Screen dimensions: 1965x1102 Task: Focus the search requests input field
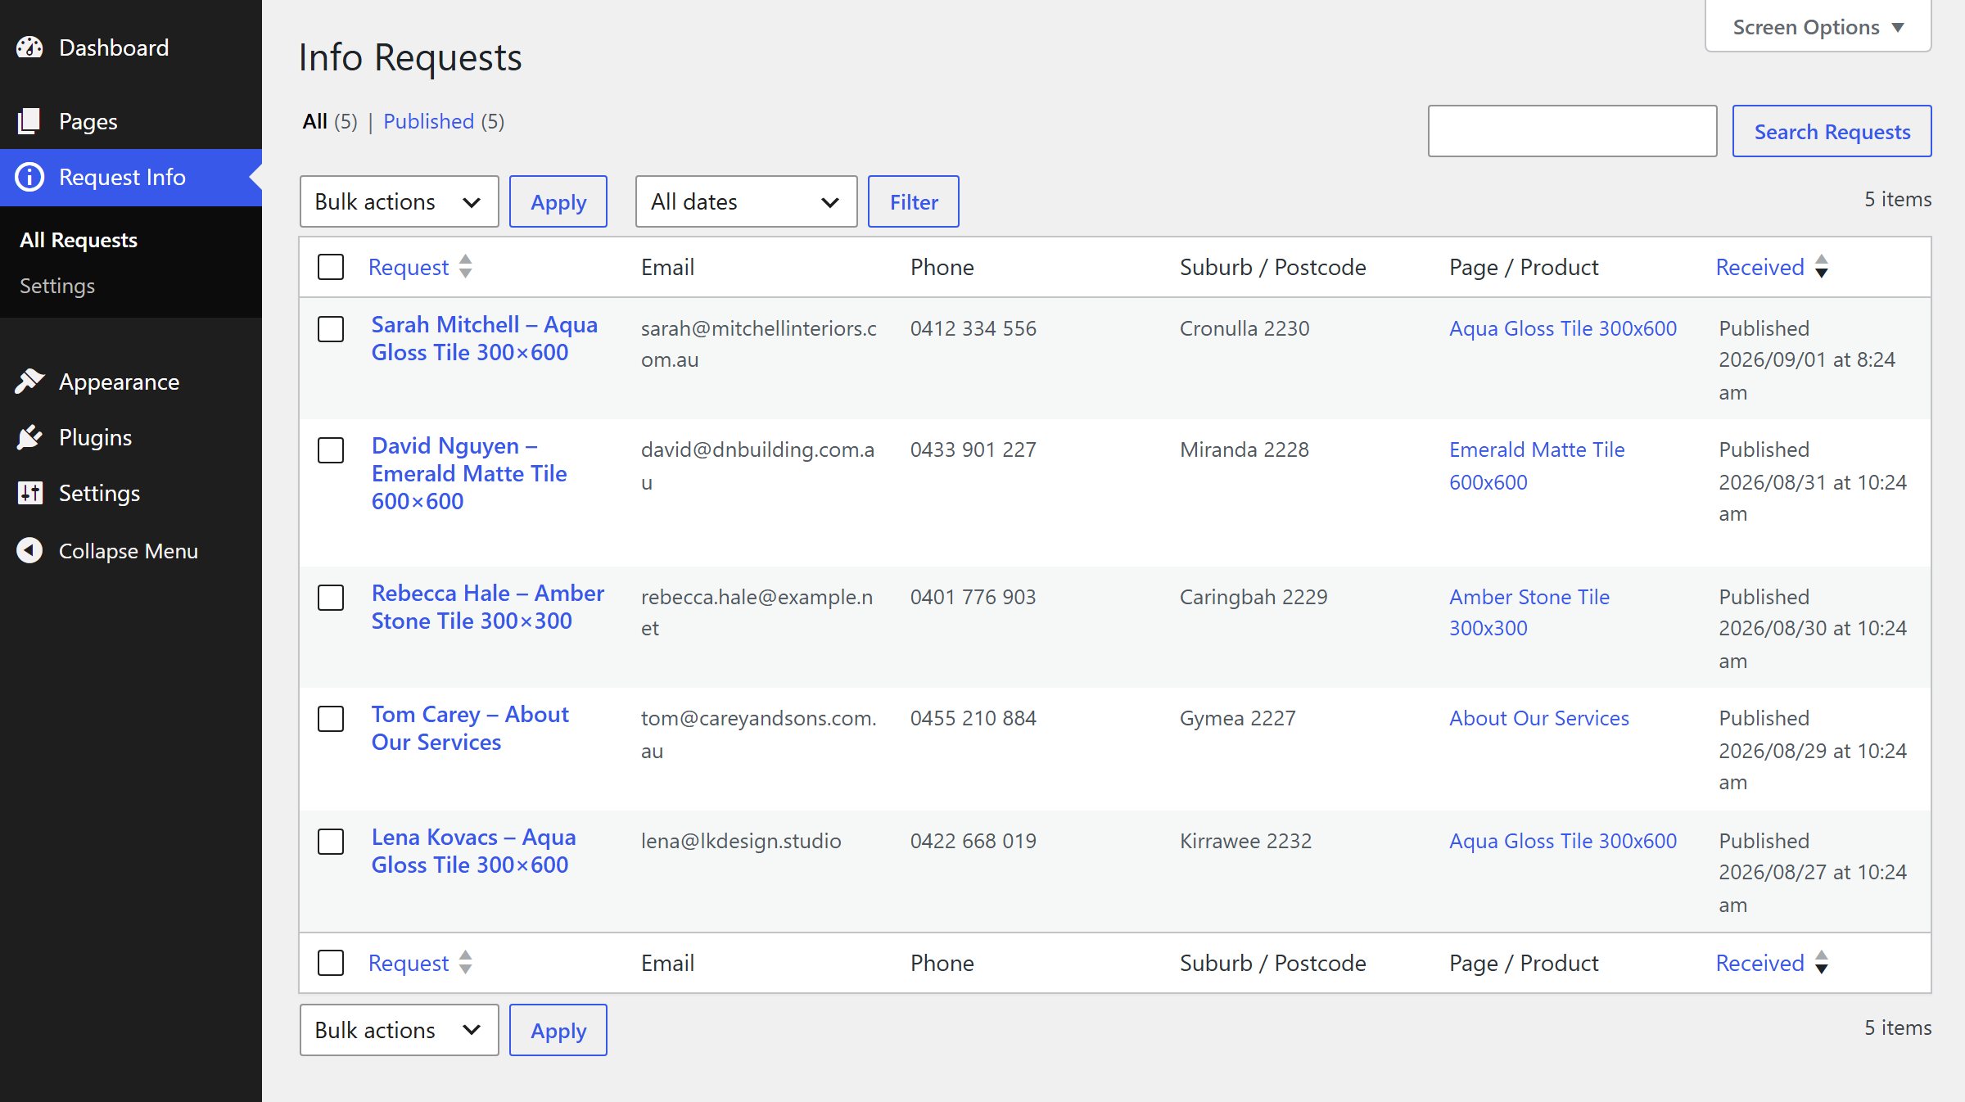pos(1572,131)
